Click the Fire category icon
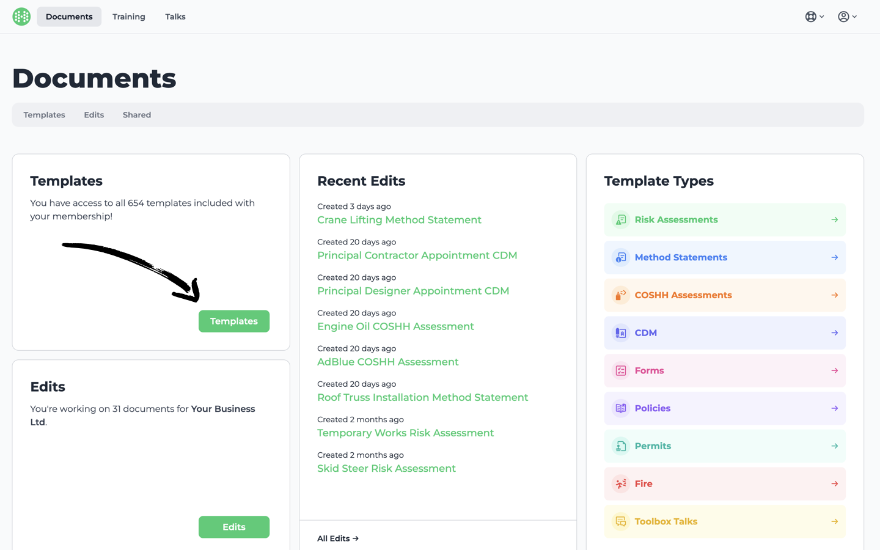The image size is (880, 550). point(620,483)
